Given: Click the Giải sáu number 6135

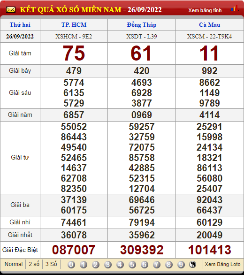Looking at the screenshot, I should click(x=74, y=93).
